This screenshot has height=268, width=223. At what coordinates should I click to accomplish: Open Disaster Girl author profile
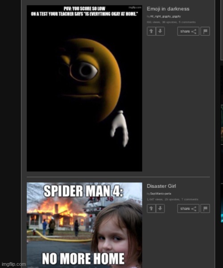(x=161, y=194)
